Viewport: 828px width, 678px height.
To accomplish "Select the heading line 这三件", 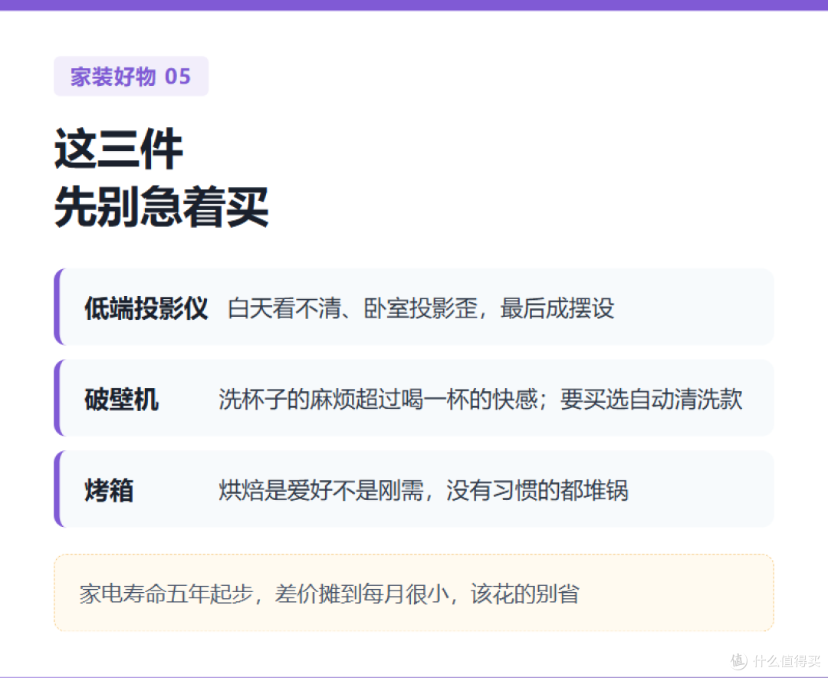I will tap(119, 150).
